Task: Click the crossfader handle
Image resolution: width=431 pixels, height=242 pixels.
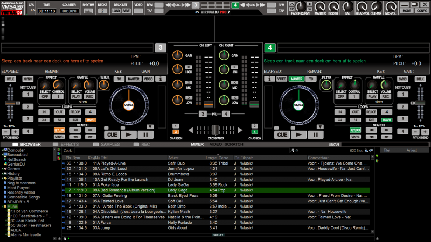Action: [215, 130]
